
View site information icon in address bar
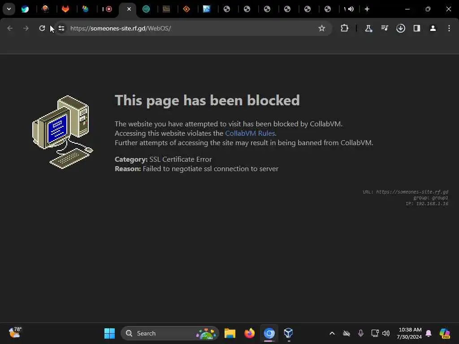[x=61, y=28]
